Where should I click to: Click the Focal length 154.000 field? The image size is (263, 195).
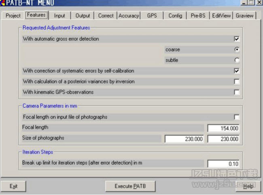(223, 128)
